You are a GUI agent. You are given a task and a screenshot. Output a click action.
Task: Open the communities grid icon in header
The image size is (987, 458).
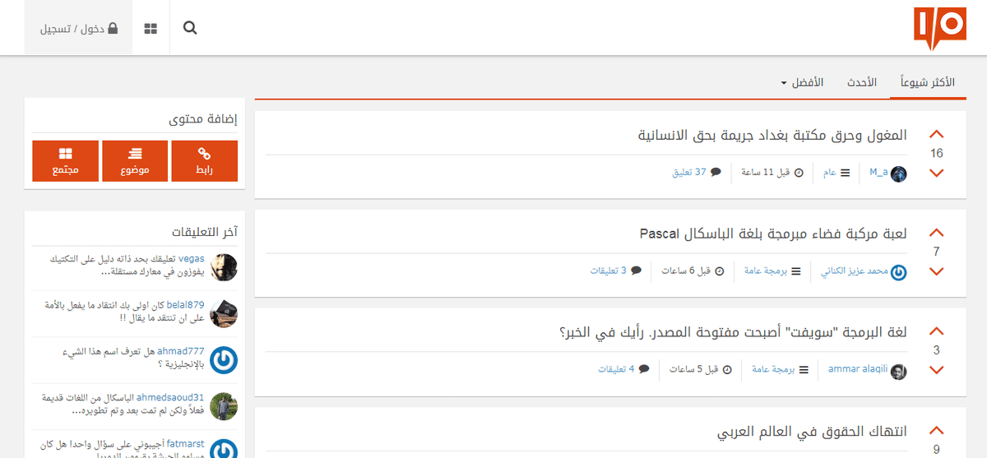(x=151, y=28)
